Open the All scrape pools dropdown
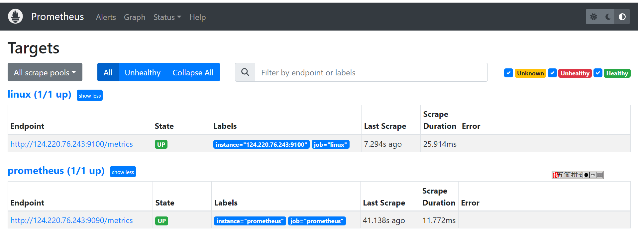This screenshot has width=638, height=248. [45, 72]
